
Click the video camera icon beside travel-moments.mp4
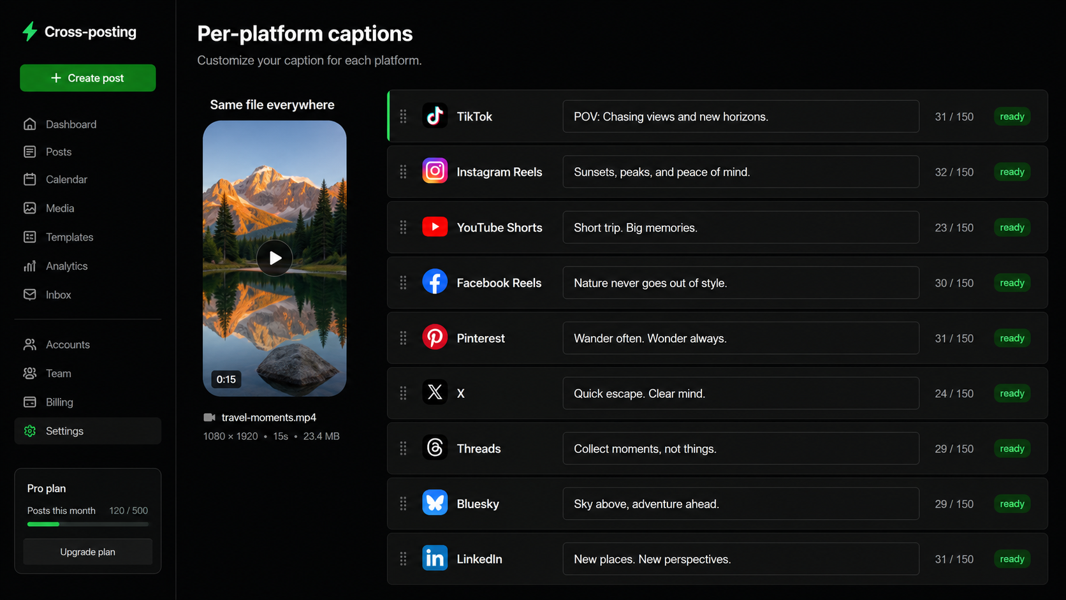[209, 418]
